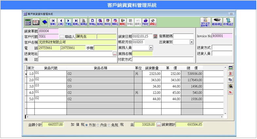Viewport: 257px width, 139px height.
Task: Click the 新增 (add new) toolbar icon
Action: (92, 22)
